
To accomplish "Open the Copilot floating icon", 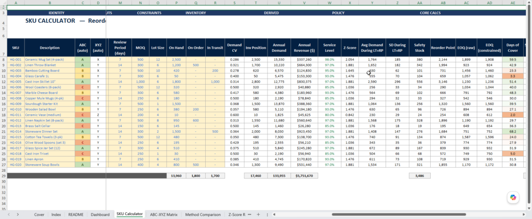I will point(512,197).
